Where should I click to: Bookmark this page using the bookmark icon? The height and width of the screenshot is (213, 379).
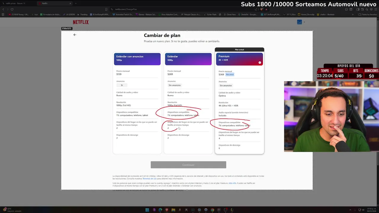coord(106,9)
